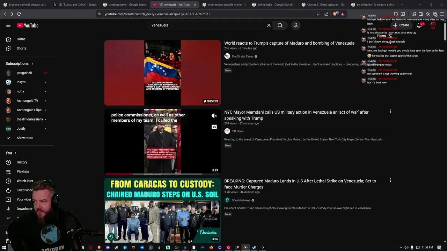Open Caracas to Custody video thumbnail
Viewport: 447px width, 251px height.
pyautogui.click(x=162, y=211)
